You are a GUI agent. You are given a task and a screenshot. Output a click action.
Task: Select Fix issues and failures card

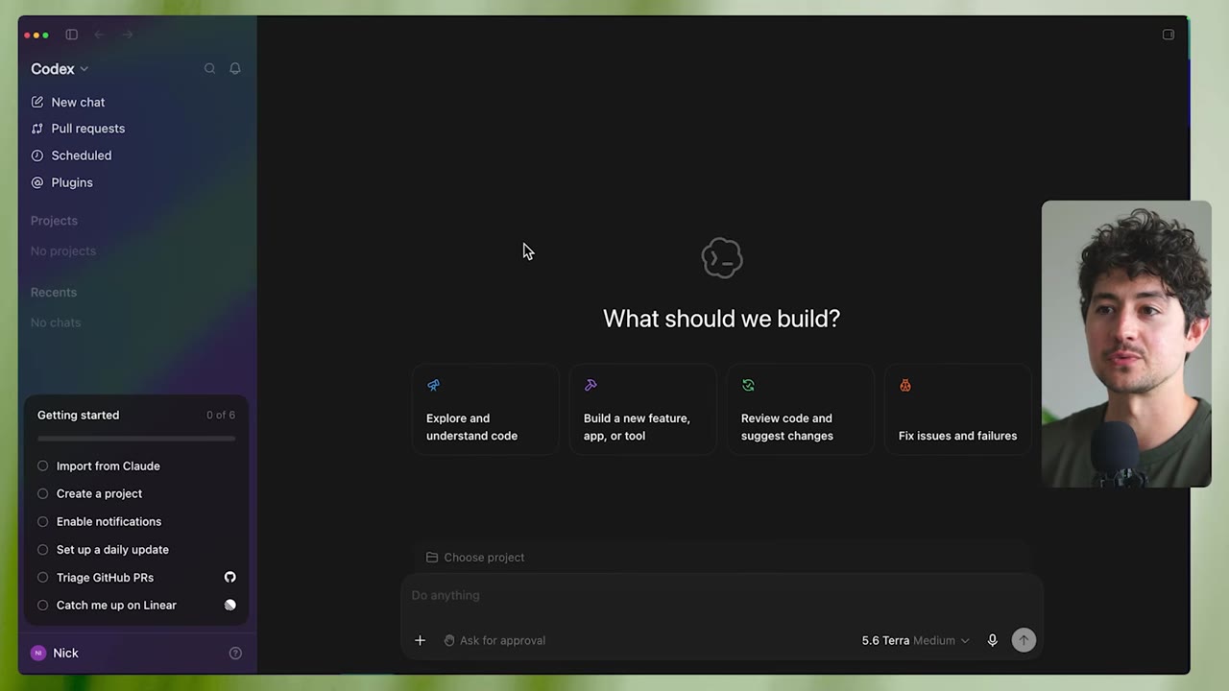pos(958,410)
